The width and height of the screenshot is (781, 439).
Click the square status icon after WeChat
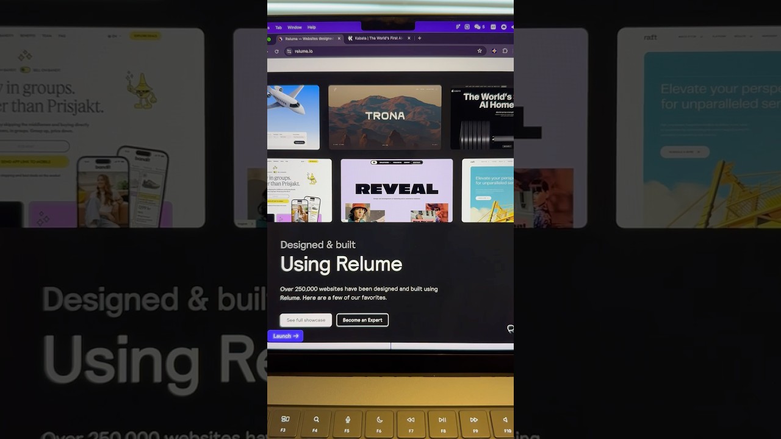[x=493, y=27]
